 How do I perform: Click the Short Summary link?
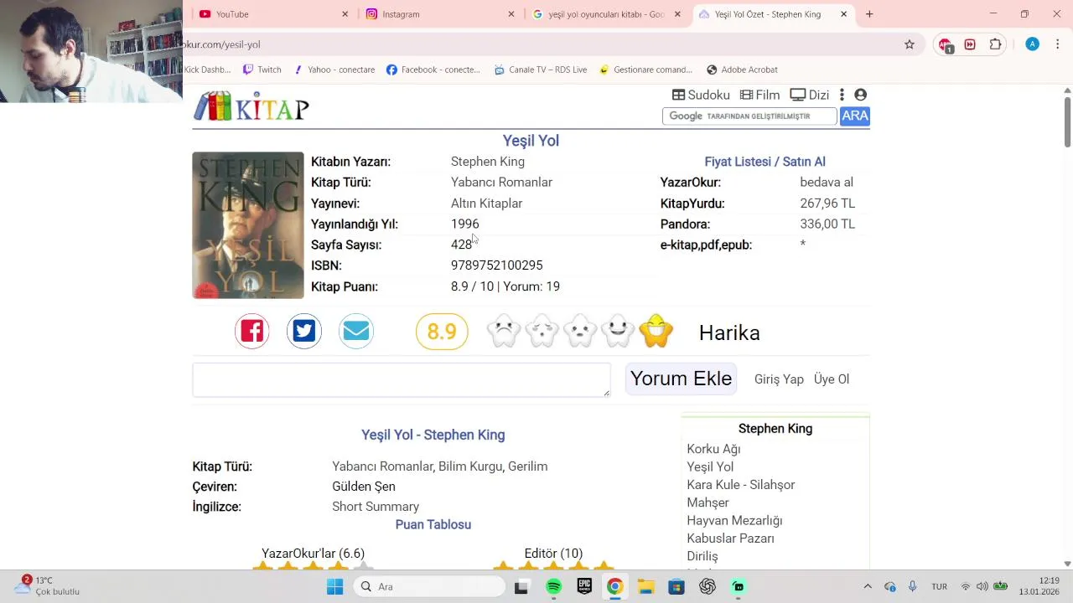[376, 507]
